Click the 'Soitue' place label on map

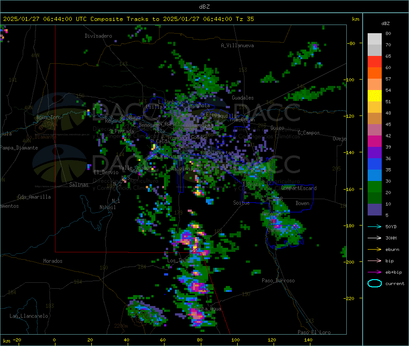tap(241, 203)
